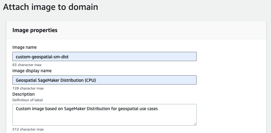This screenshot has height=133, width=271.
Task: Click the "128 character max" hint
Action: click(28, 88)
